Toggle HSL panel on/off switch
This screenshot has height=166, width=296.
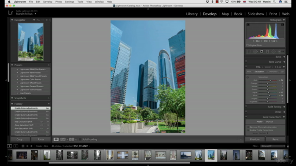(246, 66)
